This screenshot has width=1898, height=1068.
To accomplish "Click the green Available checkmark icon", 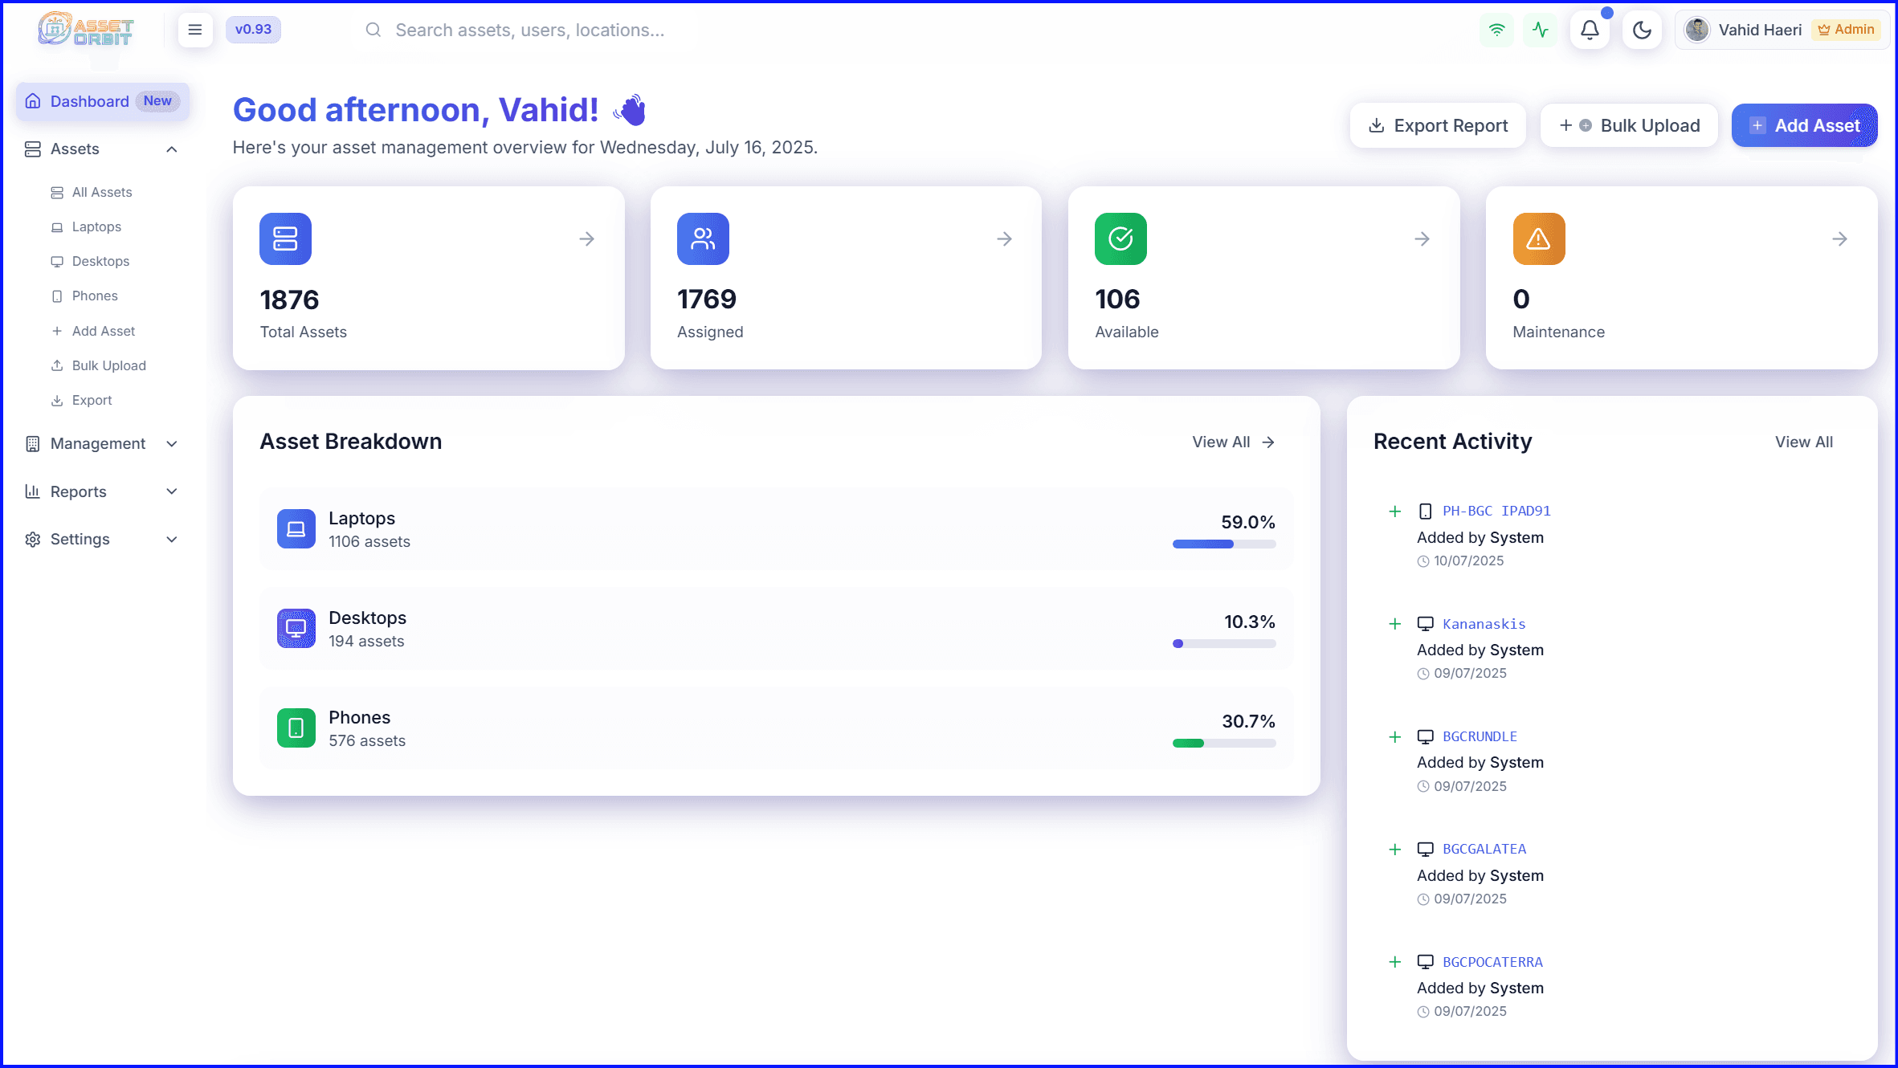I will [1120, 238].
